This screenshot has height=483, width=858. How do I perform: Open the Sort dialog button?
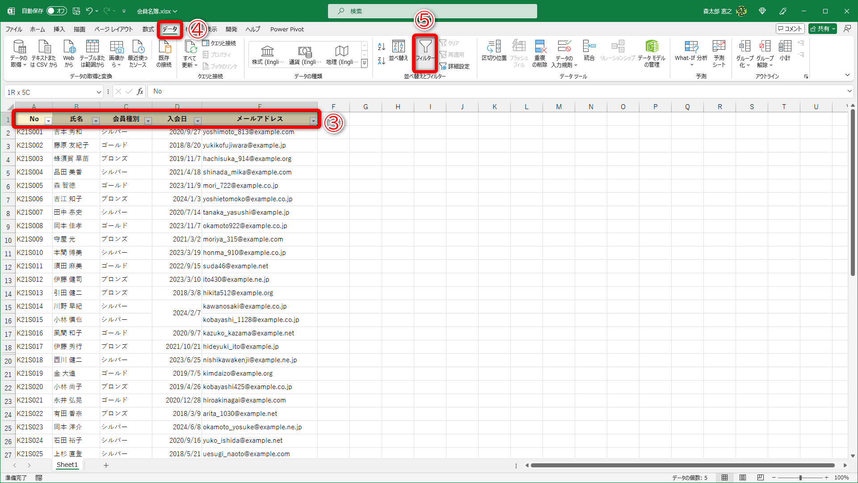(398, 50)
